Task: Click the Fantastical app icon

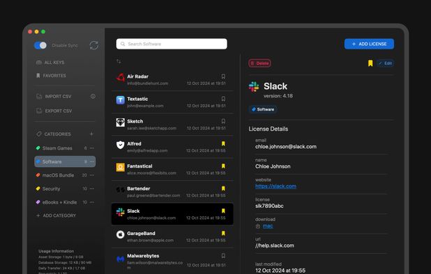Action: pos(120,167)
